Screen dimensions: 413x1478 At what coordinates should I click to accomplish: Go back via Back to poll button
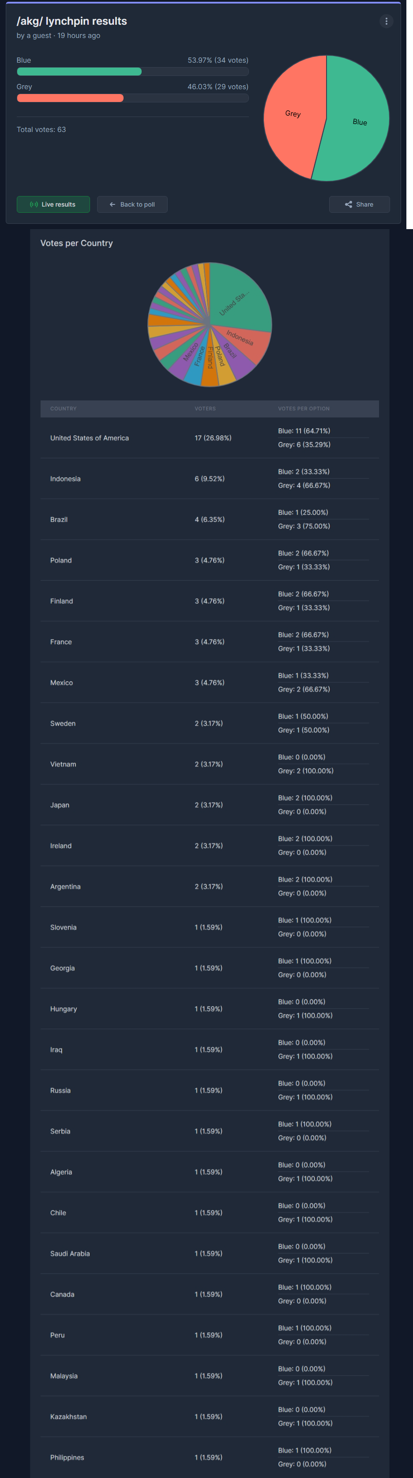click(132, 204)
